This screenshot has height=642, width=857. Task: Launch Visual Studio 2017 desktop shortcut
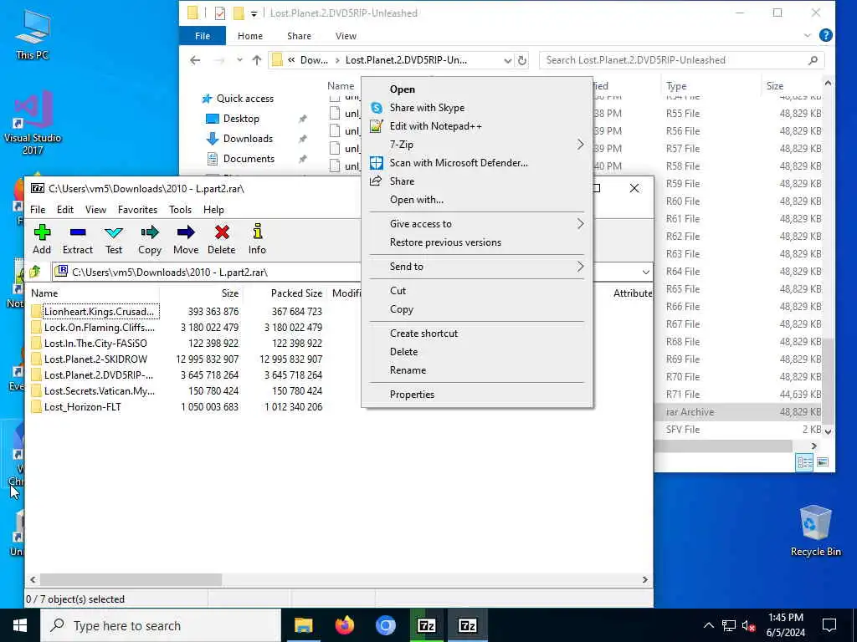(x=33, y=124)
